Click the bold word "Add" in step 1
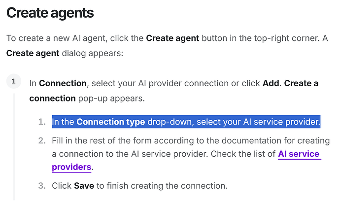 pyautogui.click(x=271, y=83)
